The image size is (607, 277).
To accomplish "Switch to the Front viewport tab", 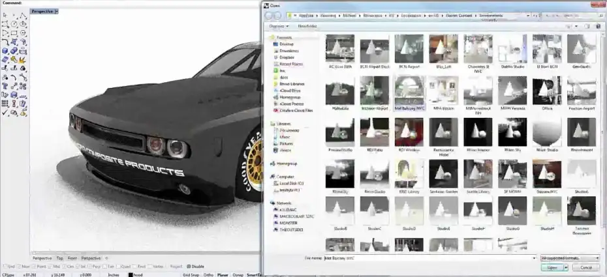I will (72, 259).
